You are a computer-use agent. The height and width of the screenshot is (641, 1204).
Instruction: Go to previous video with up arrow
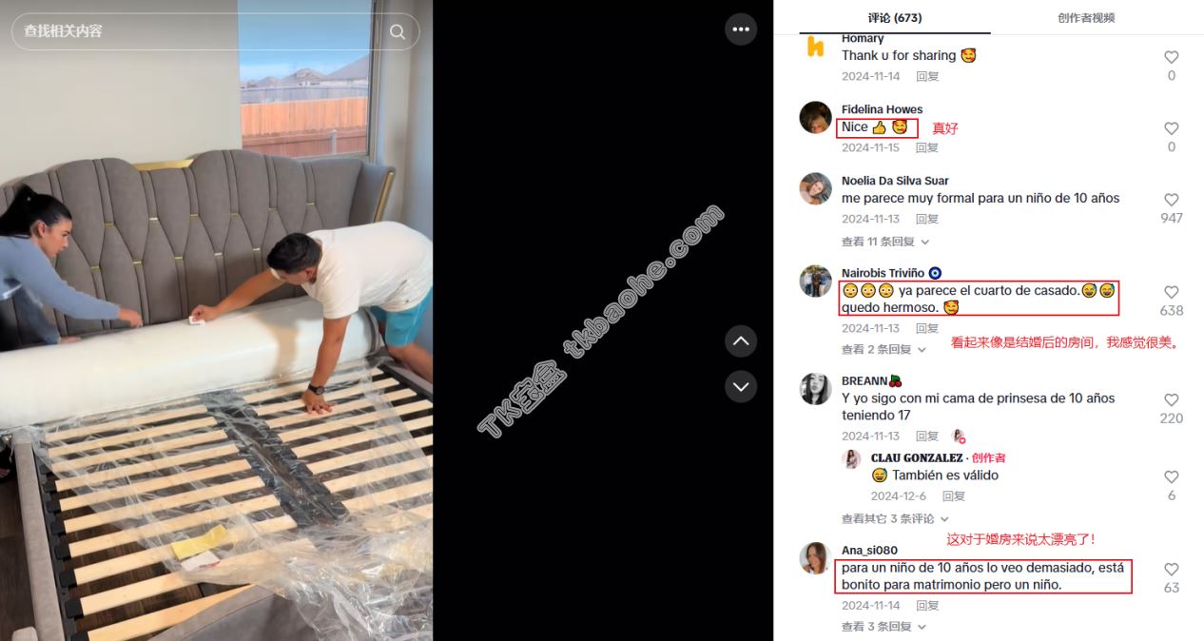(741, 340)
